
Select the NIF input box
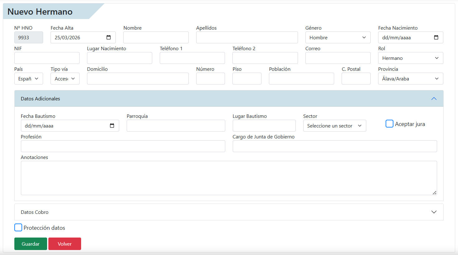tap(47, 58)
